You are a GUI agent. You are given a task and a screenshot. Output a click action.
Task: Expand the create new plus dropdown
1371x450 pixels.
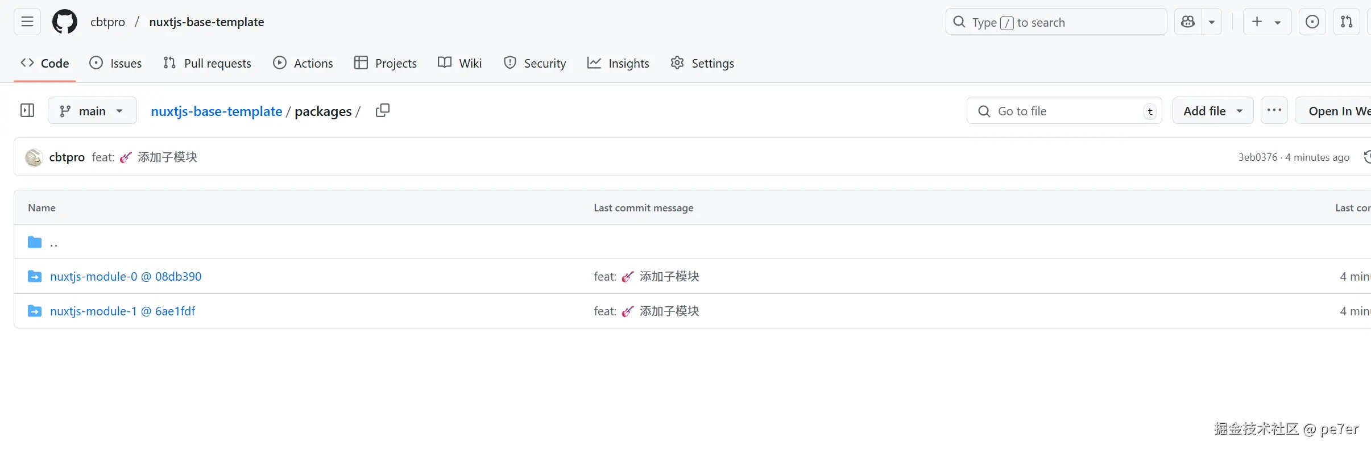(x=1267, y=22)
